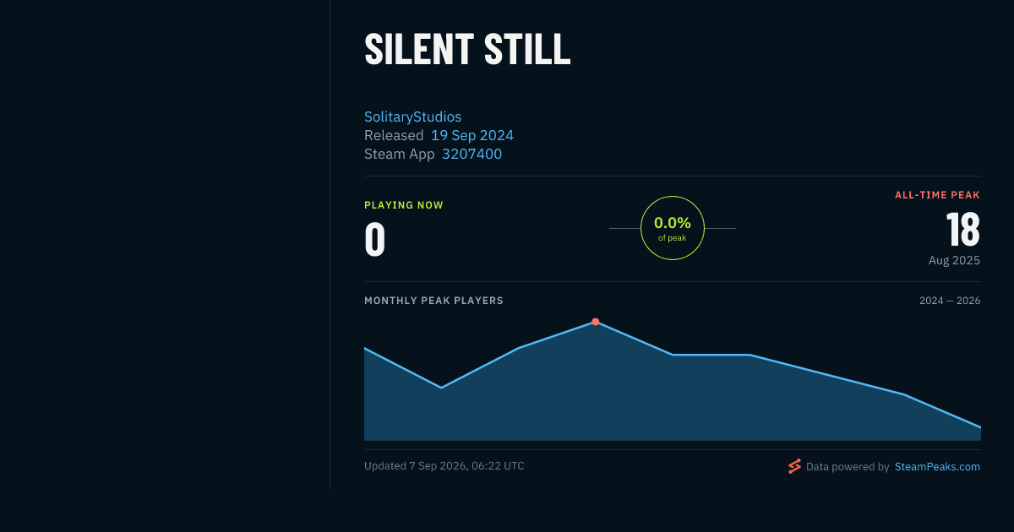Click the Data powered by text
This screenshot has height=532, width=1014.
(x=848, y=466)
